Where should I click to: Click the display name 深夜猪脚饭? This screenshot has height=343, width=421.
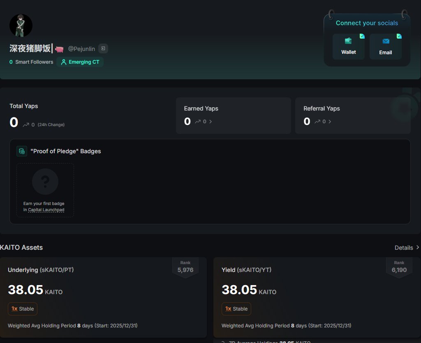30,48
